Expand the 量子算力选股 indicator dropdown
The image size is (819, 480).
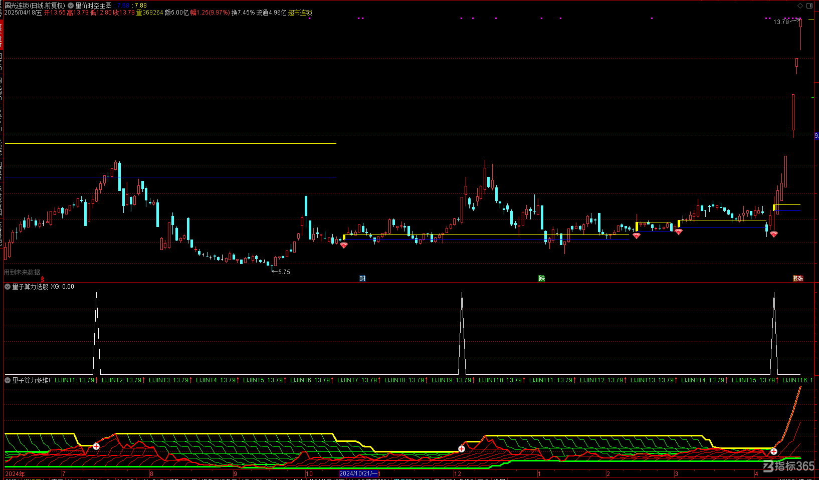(8, 287)
